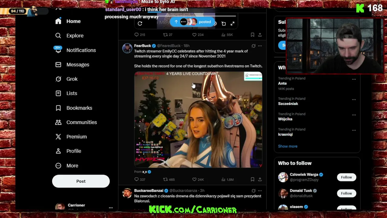Select Explore label in navigation
The height and width of the screenshot is (218, 387).
tap(75, 35)
